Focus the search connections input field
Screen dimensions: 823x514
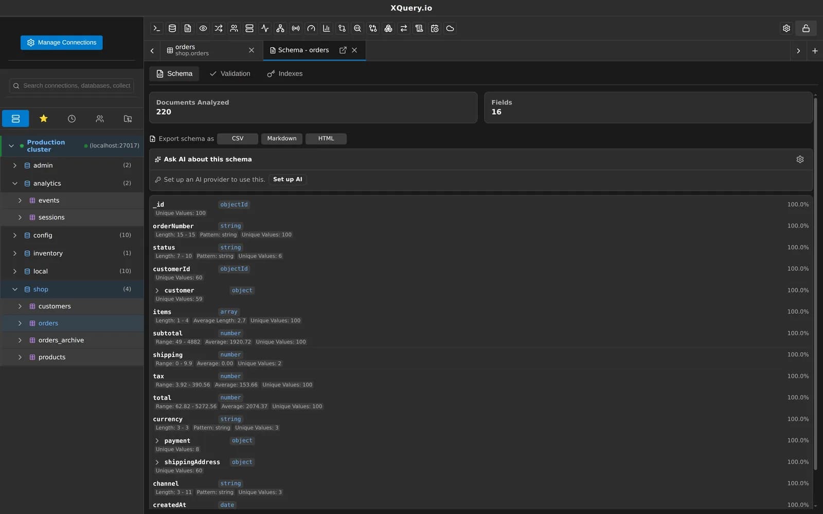click(72, 86)
